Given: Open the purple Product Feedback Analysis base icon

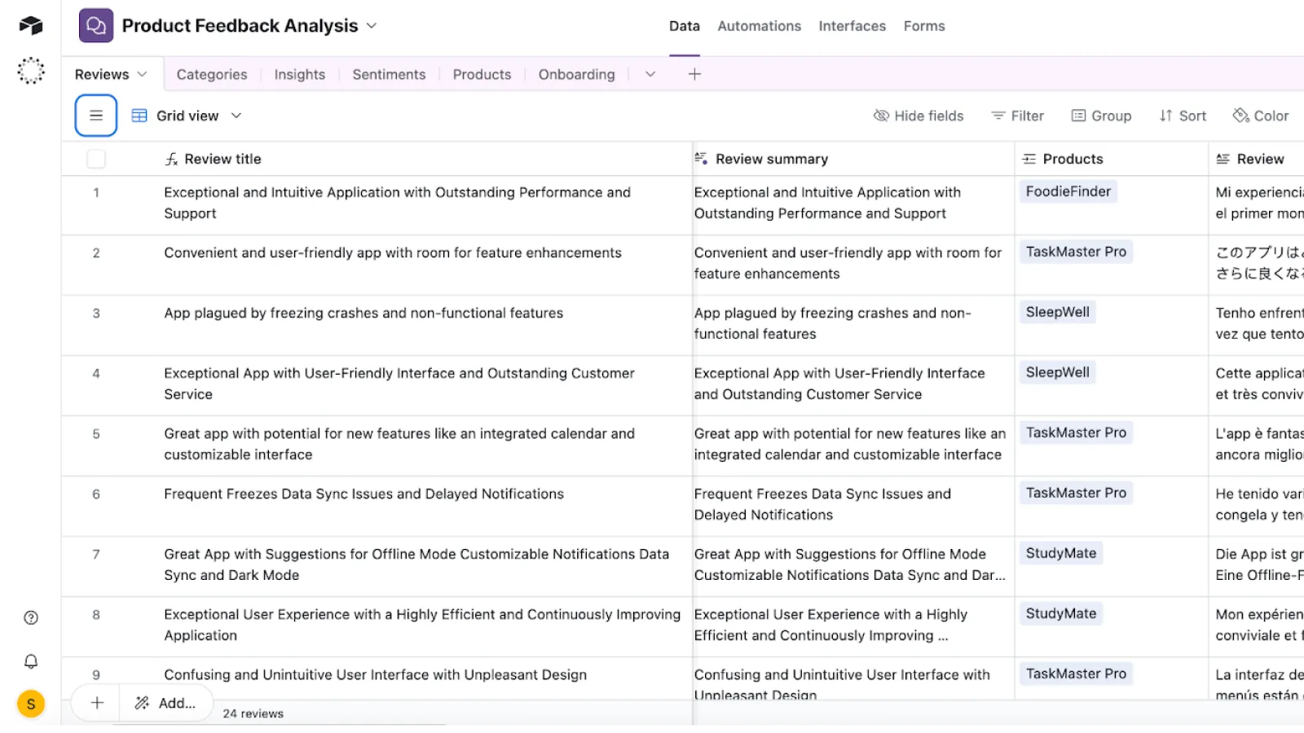Looking at the screenshot, I should 96,26.
